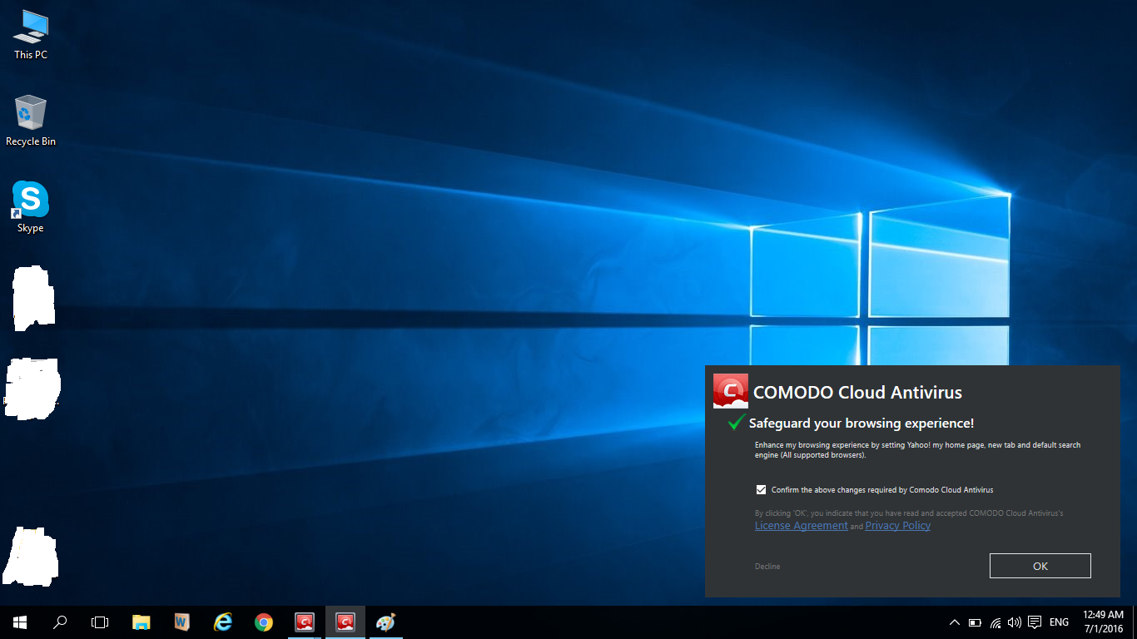Open the Privacy Policy link

click(x=897, y=526)
